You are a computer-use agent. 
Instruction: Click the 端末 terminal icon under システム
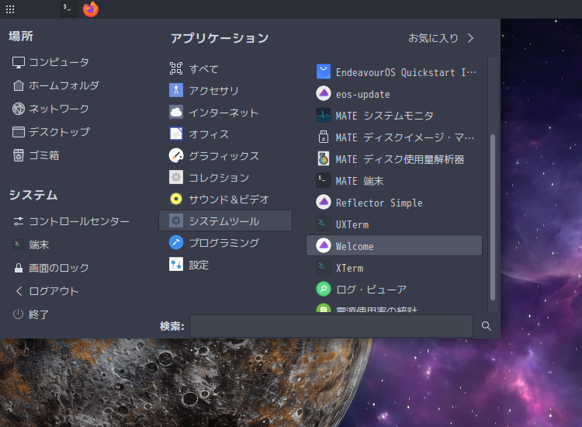point(19,245)
